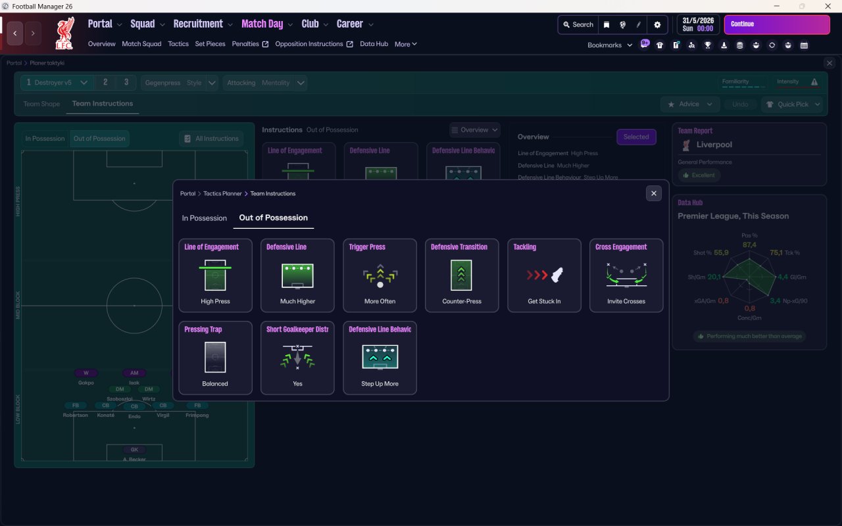Open Opposition Instructions in the submenu
This screenshot has height=526, width=842.
coord(314,44)
